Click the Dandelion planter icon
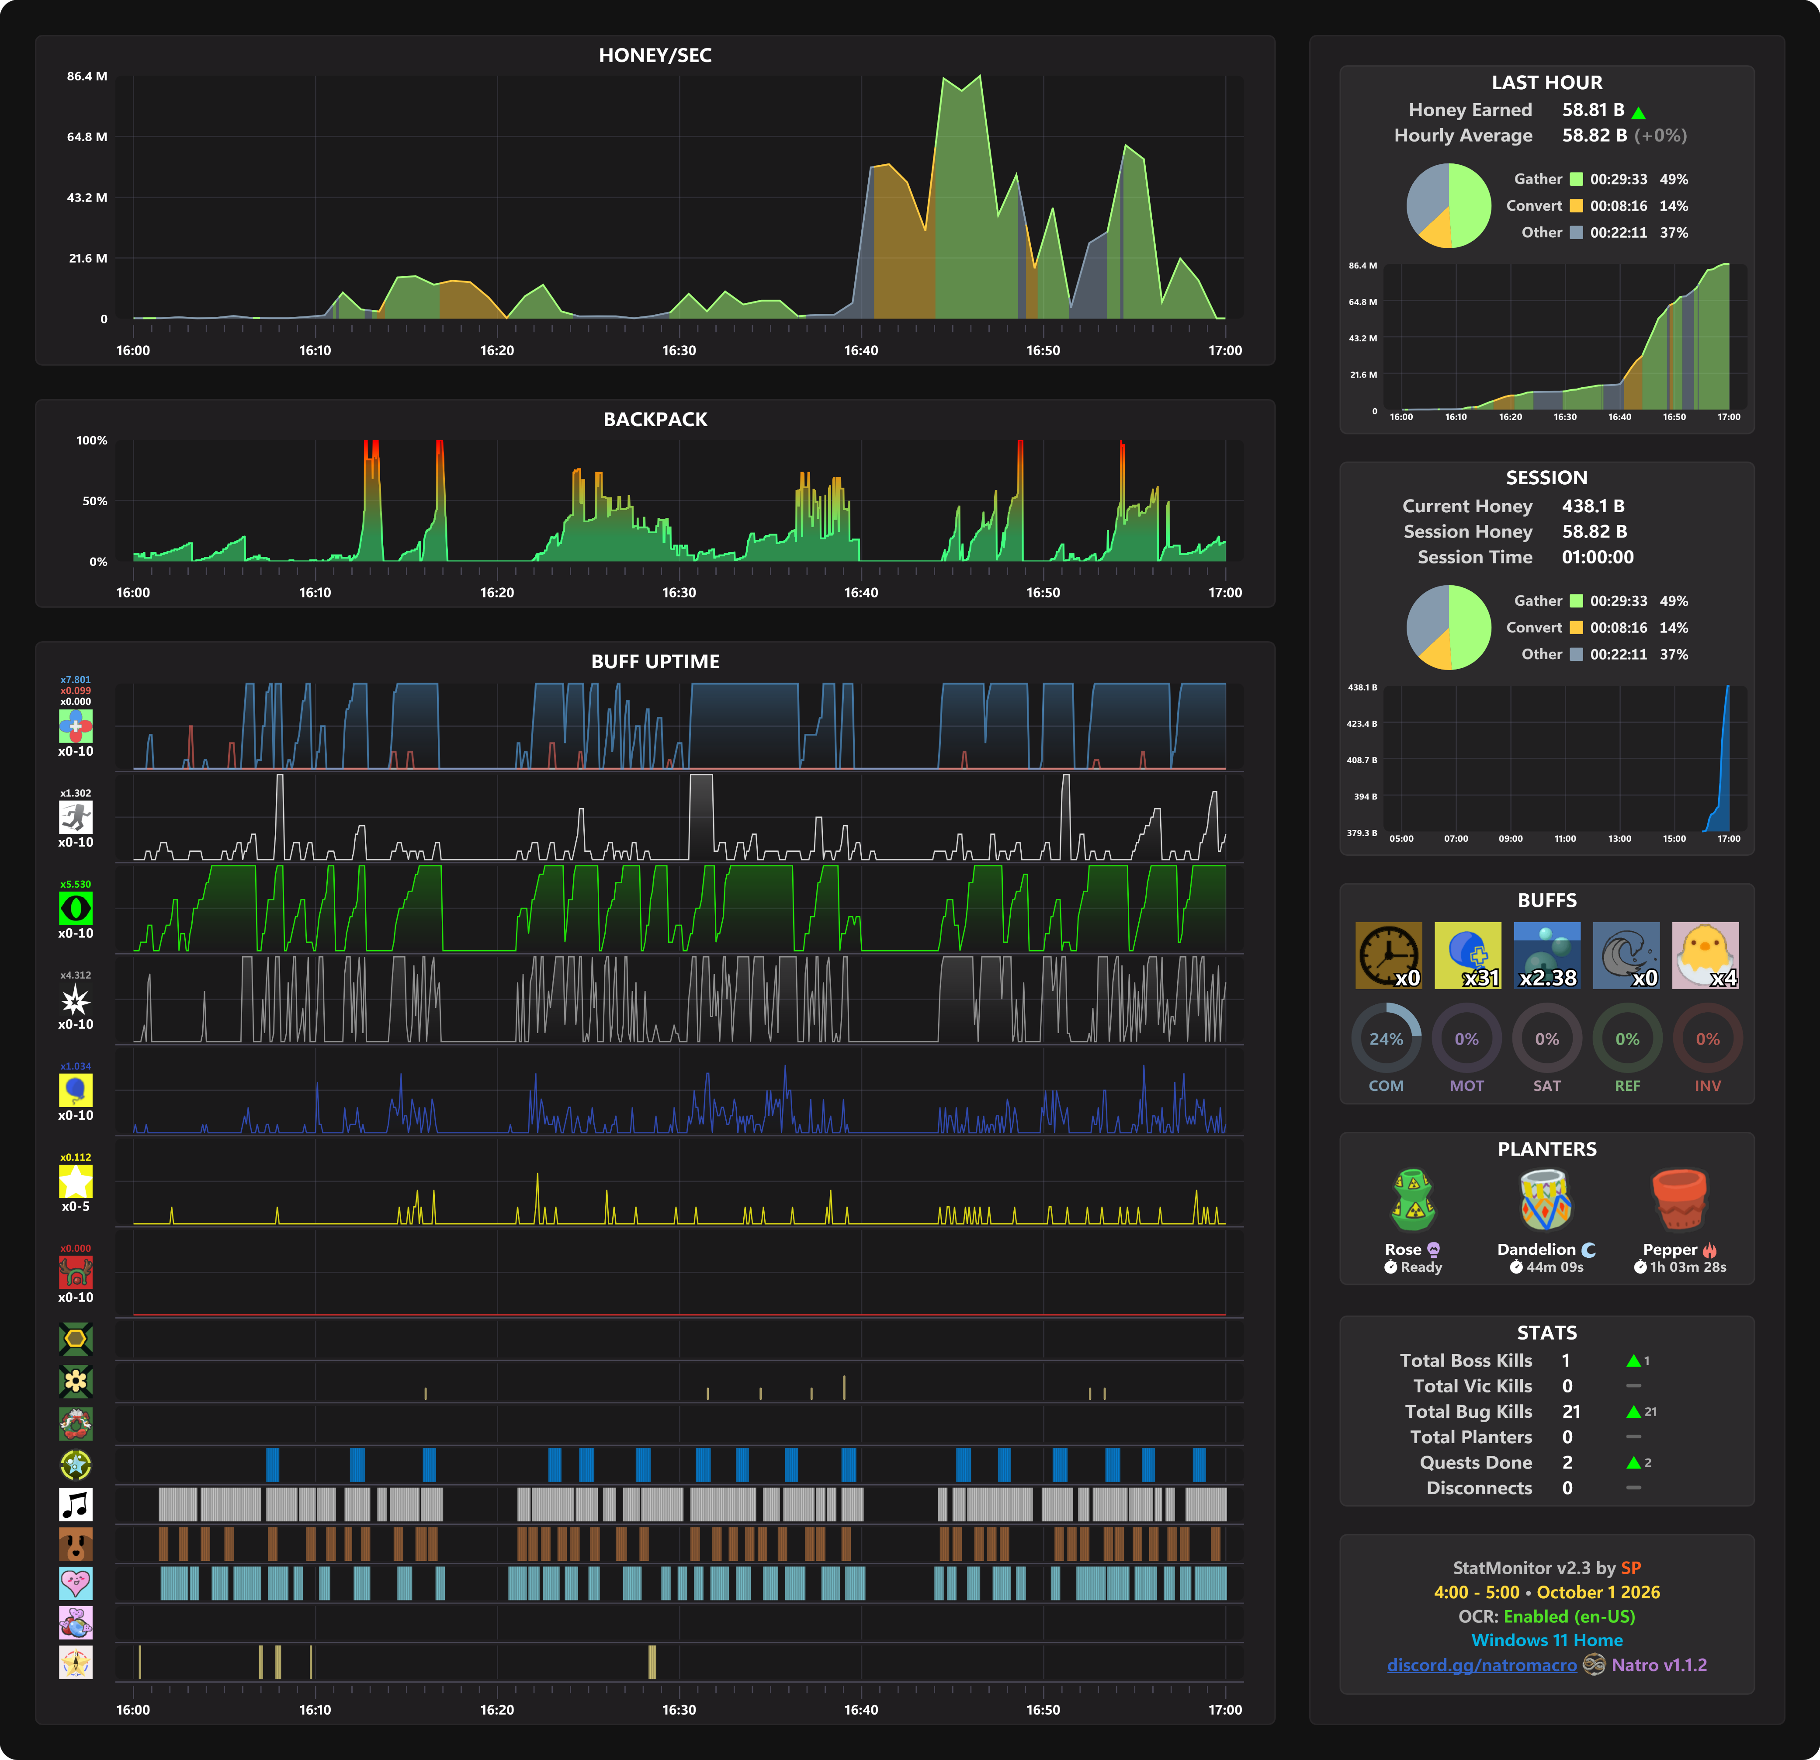Viewport: 1820px width, 1760px height. coord(1546,1200)
